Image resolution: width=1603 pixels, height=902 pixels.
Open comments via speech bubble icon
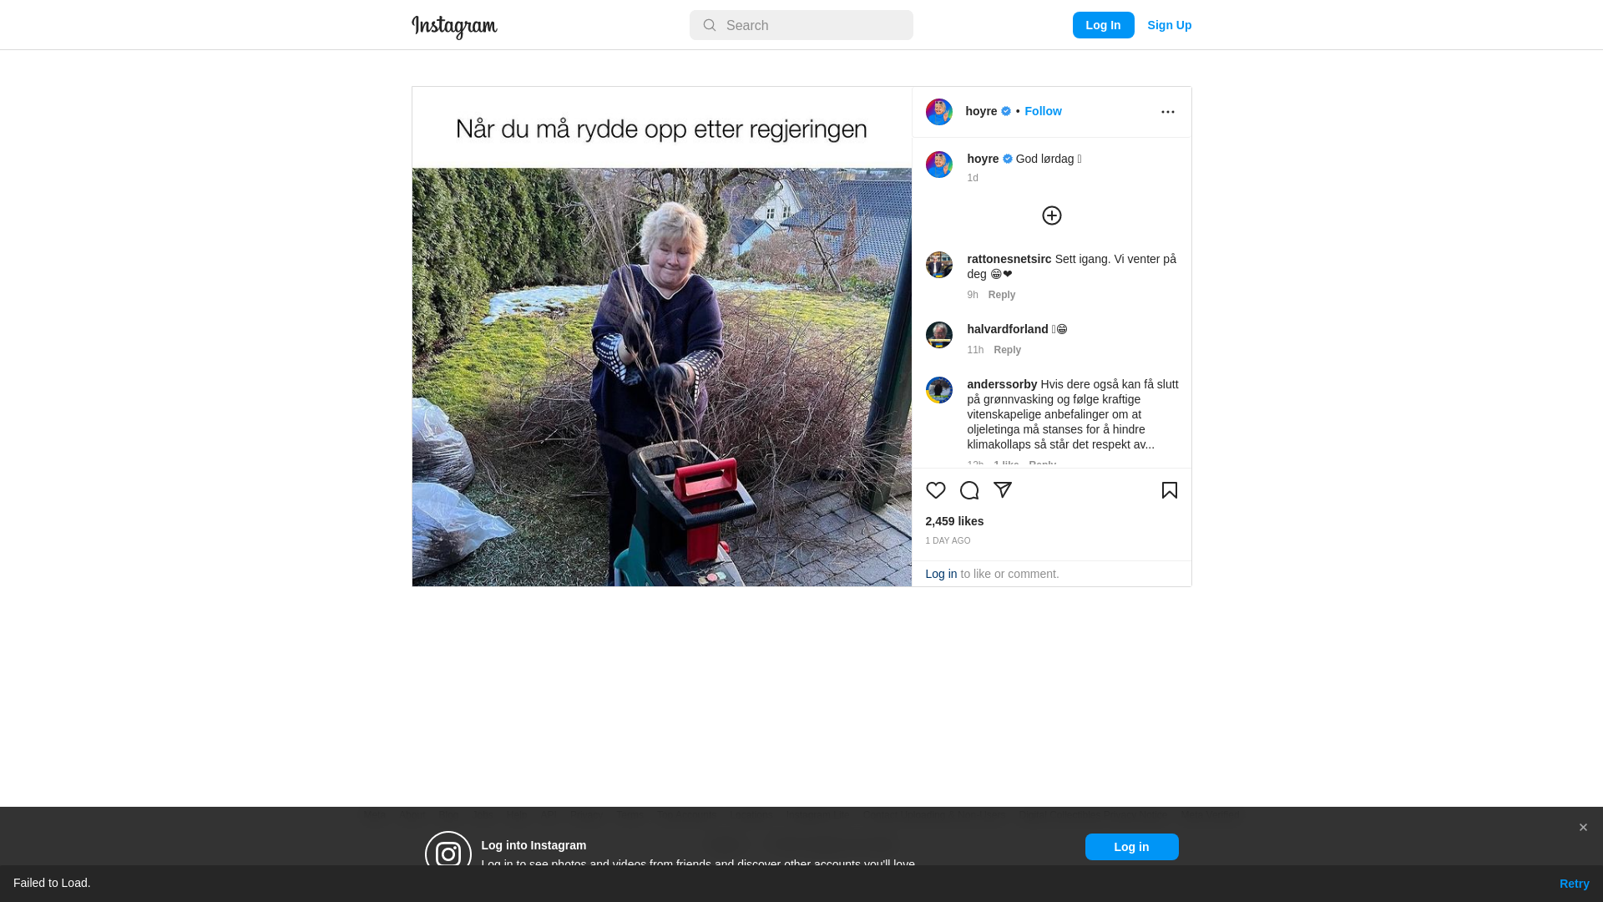(x=968, y=490)
